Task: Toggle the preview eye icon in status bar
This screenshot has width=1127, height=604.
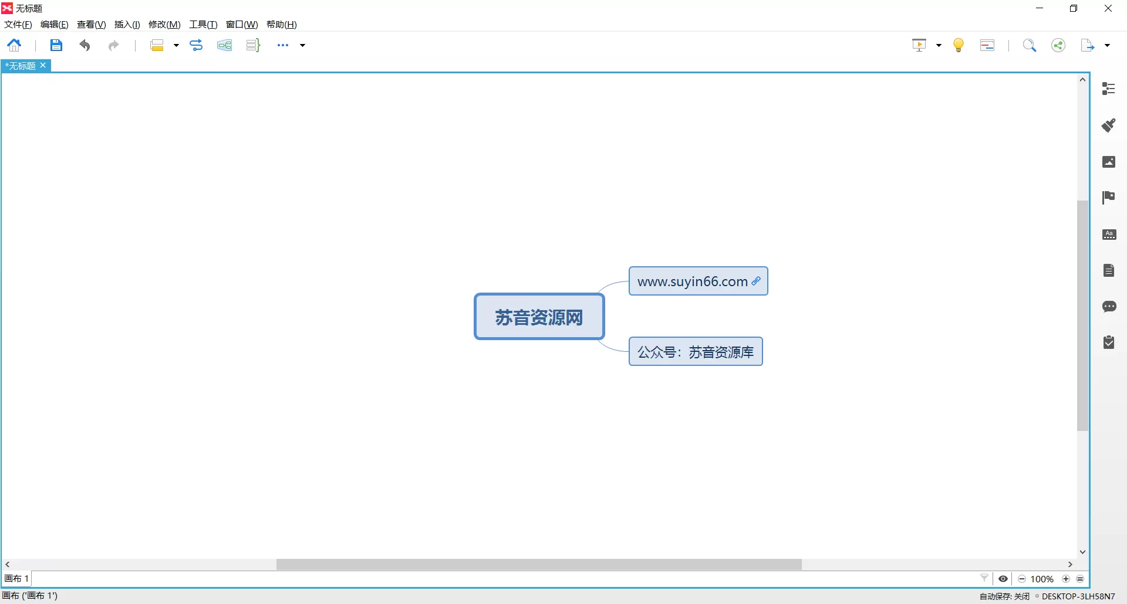Action: [x=1003, y=579]
